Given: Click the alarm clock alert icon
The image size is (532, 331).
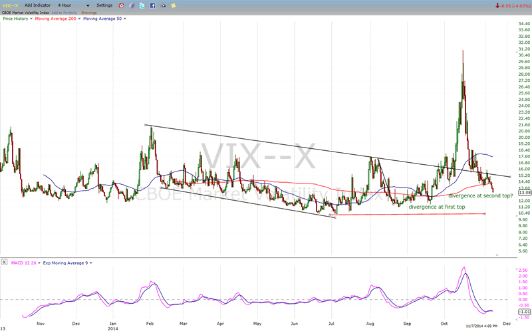Looking at the screenshot, I should point(121,5).
